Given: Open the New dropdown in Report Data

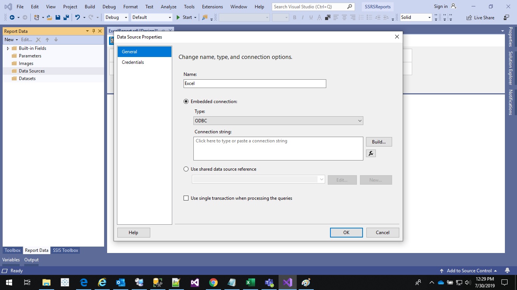Looking at the screenshot, I should pyautogui.click(x=11, y=39).
